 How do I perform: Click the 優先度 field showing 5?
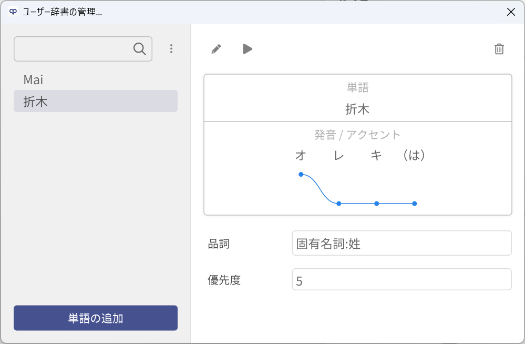[x=402, y=279]
